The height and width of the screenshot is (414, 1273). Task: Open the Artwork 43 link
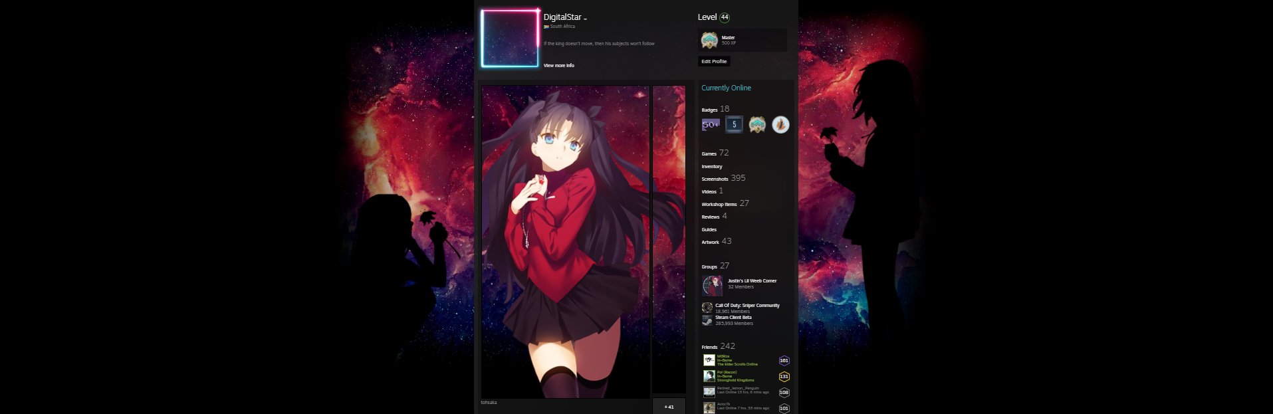pos(717,241)
